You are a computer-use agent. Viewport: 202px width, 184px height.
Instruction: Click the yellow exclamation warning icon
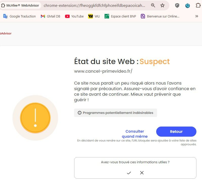(35, 118)
